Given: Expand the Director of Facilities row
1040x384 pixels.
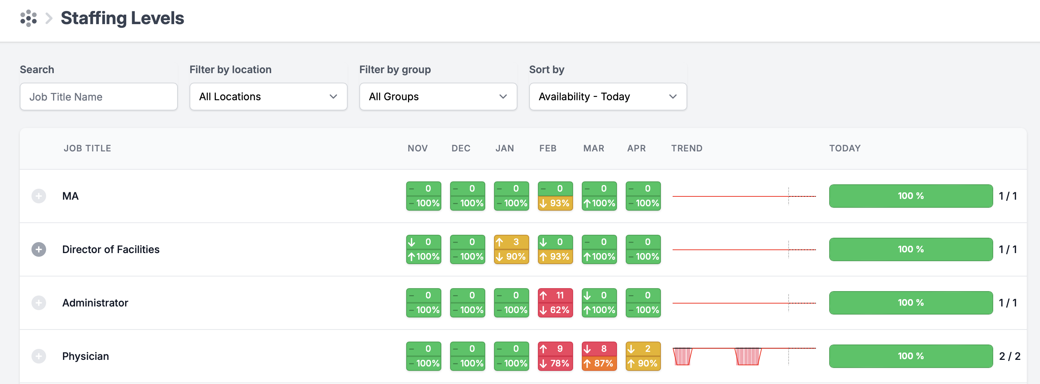Looking at the screenshot, I should pos(39,249).
